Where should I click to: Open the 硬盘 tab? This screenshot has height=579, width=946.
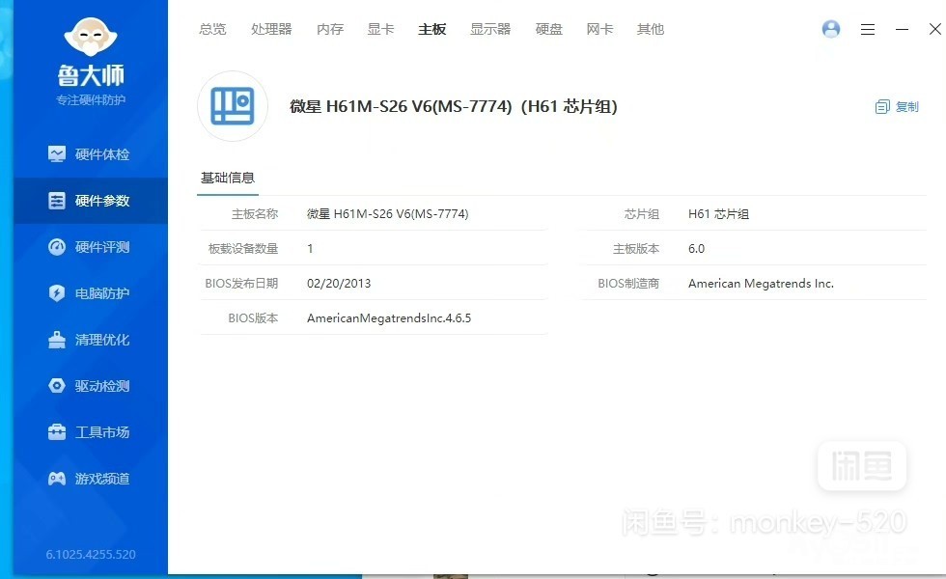[x=549, y=29]
